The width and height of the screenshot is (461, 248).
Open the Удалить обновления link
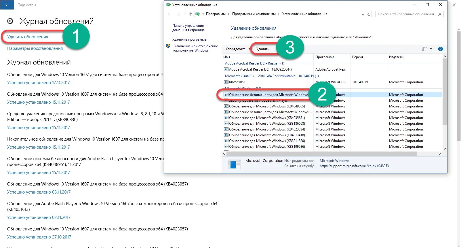click(x=28, y=37)
